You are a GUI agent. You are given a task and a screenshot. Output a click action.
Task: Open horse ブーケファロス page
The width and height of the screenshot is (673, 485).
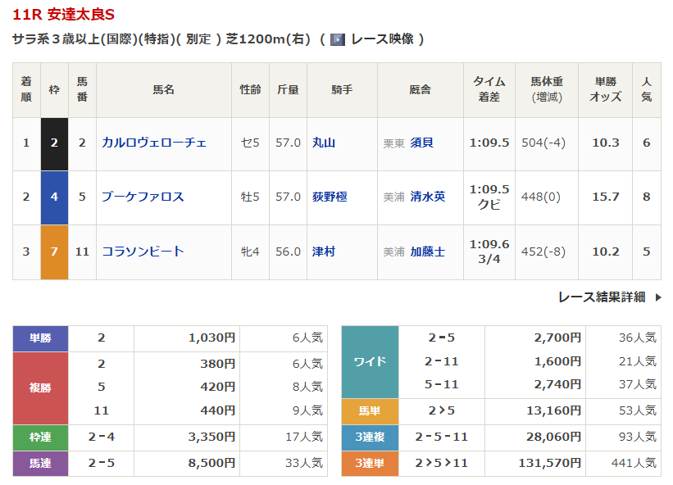tap(143, 197)
